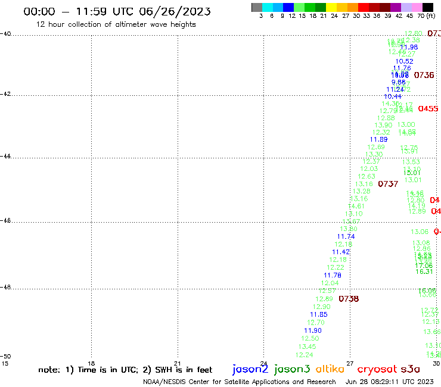
Task: Click the wave height value 13.00
Action: point(406,124)
